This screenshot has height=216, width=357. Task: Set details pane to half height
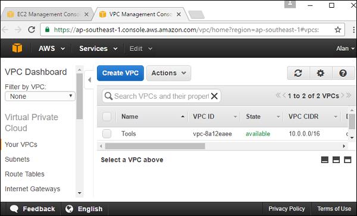[x=336, y=160]
